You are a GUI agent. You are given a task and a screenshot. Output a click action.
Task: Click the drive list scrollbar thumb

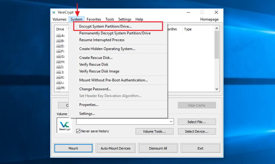[217, 45]
